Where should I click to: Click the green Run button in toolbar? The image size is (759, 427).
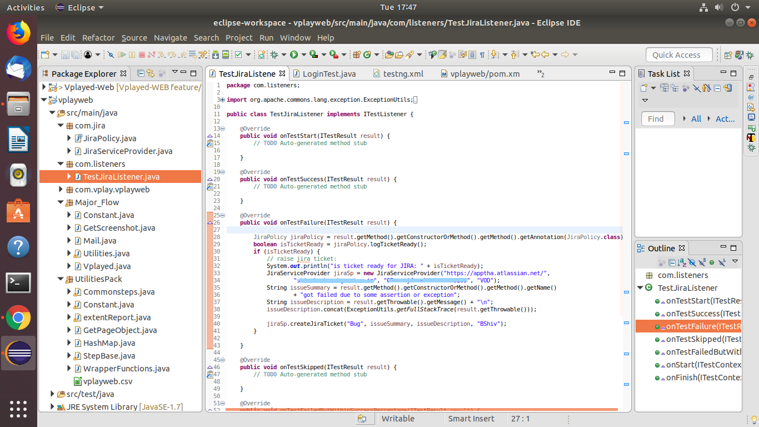[293, 54]
